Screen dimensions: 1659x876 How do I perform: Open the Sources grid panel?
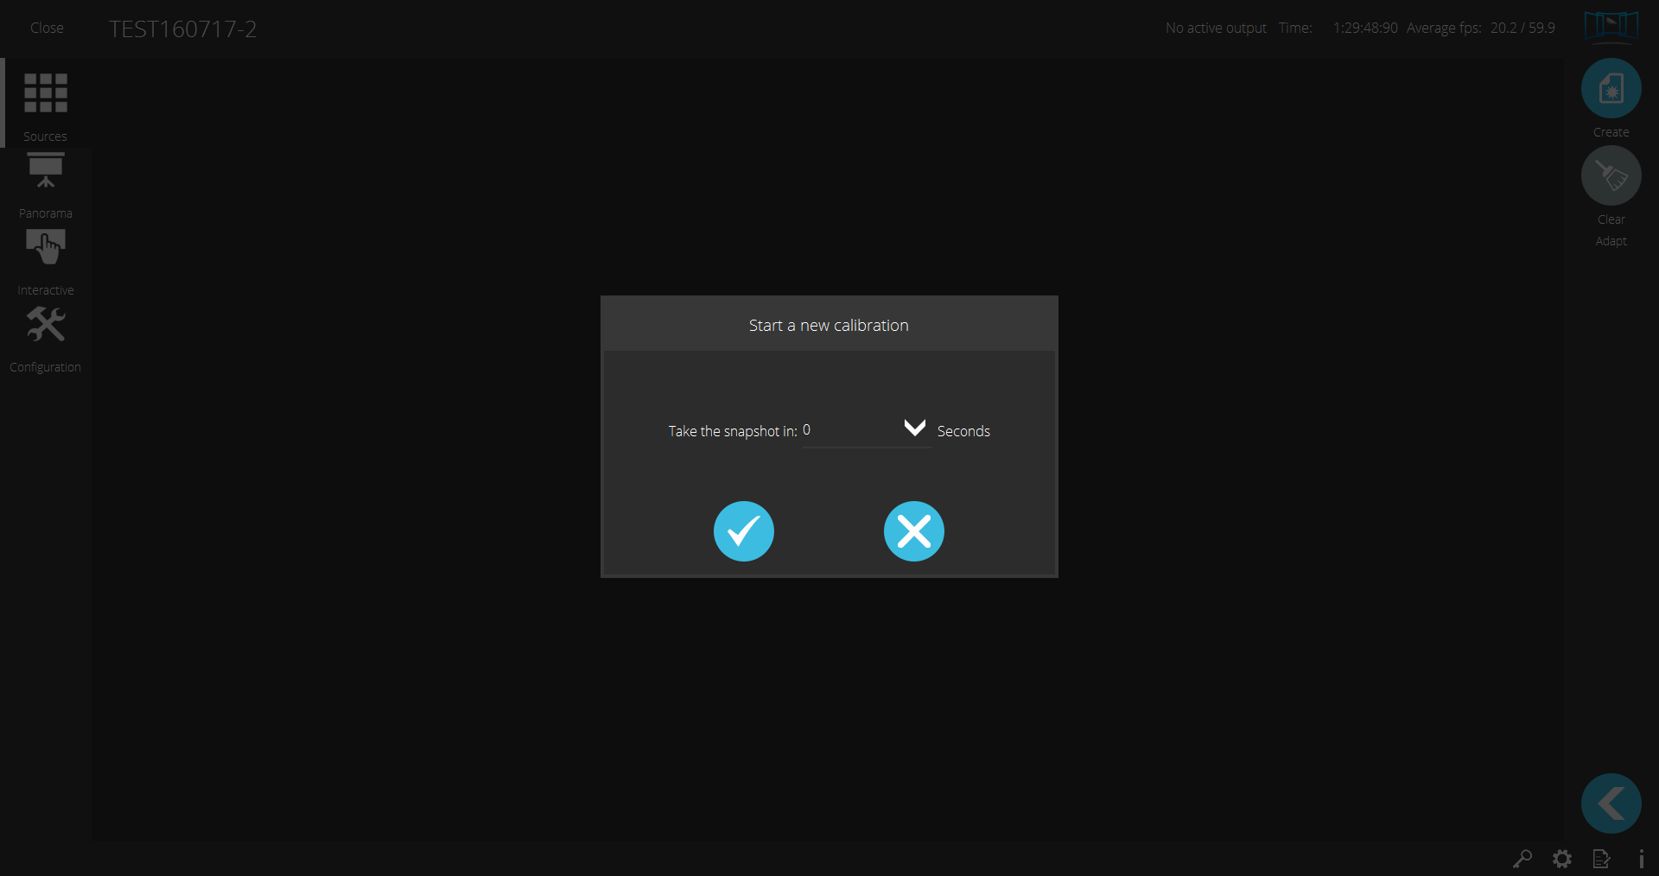point(46,103)
